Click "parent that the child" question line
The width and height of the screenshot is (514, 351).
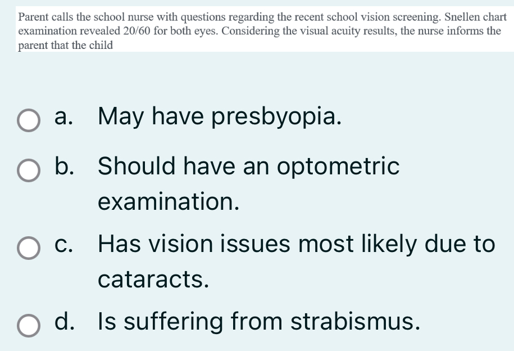[65, 45]
